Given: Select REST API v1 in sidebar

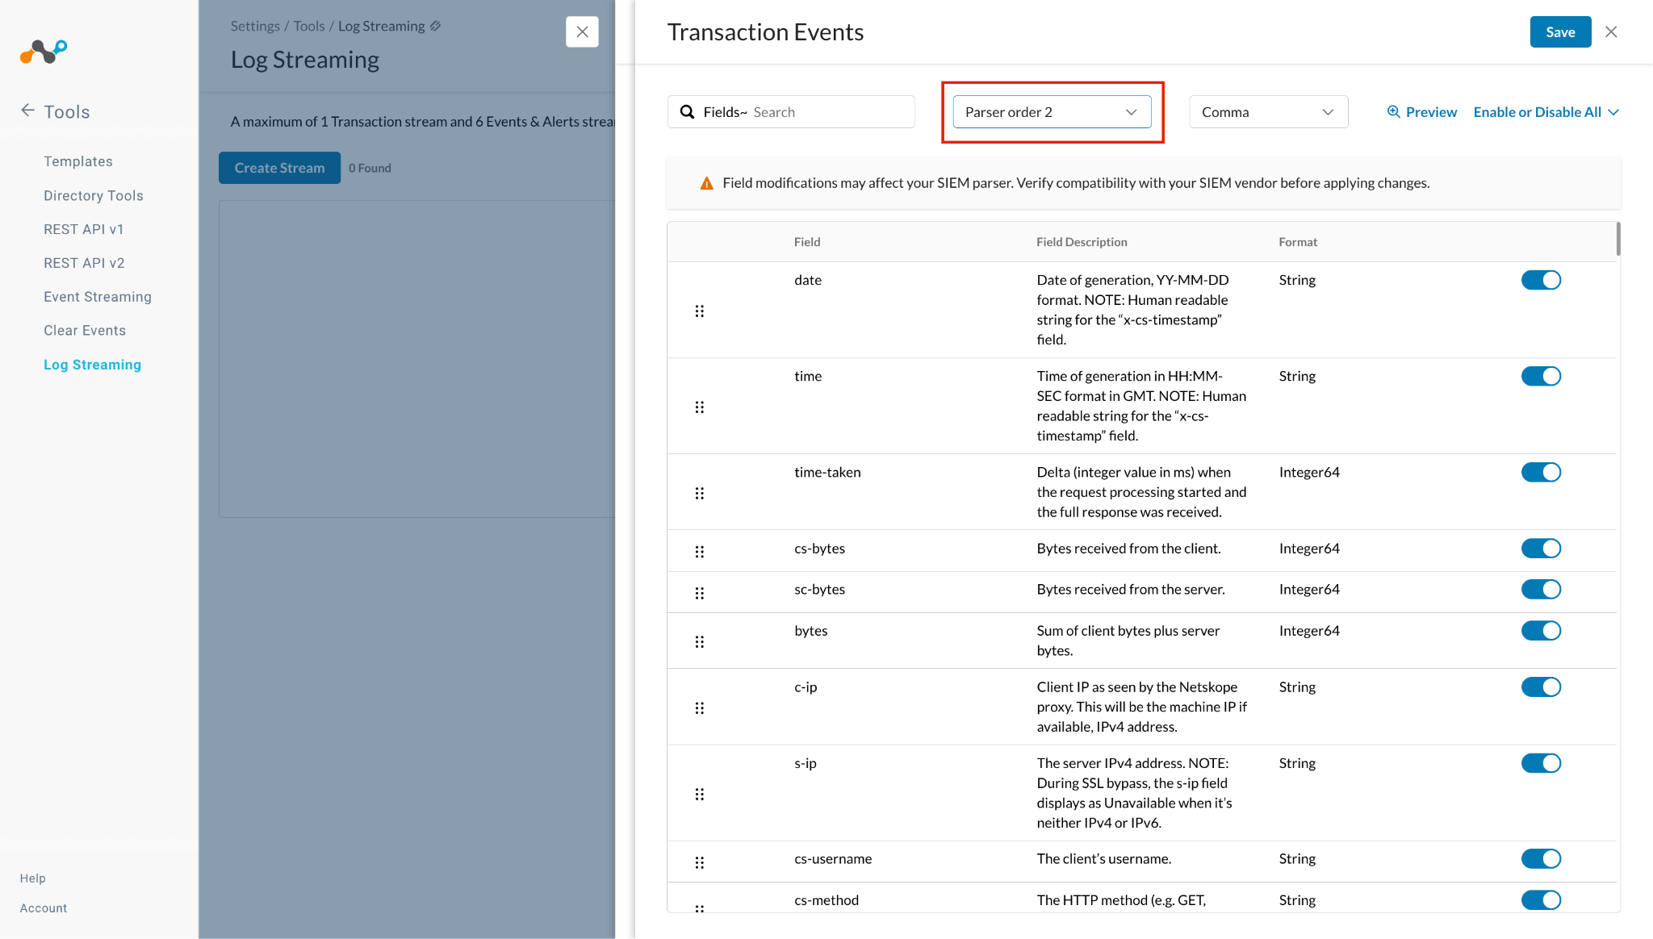Looking at the screenshot, I should click(x=84, y=229).
